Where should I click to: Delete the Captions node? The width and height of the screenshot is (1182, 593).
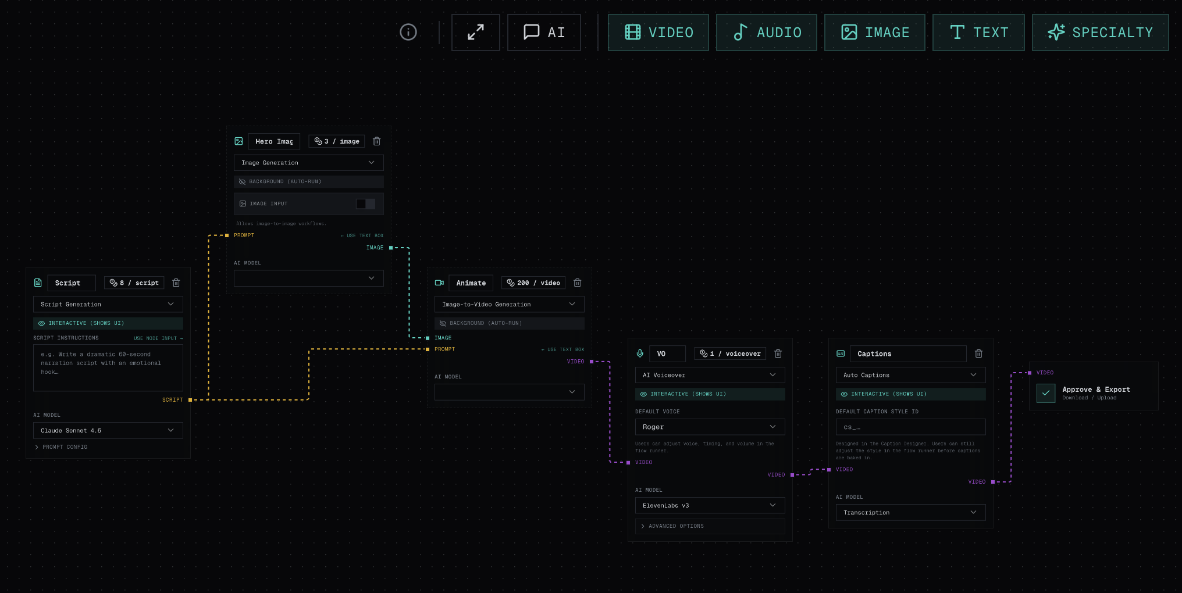click(979, 353)
